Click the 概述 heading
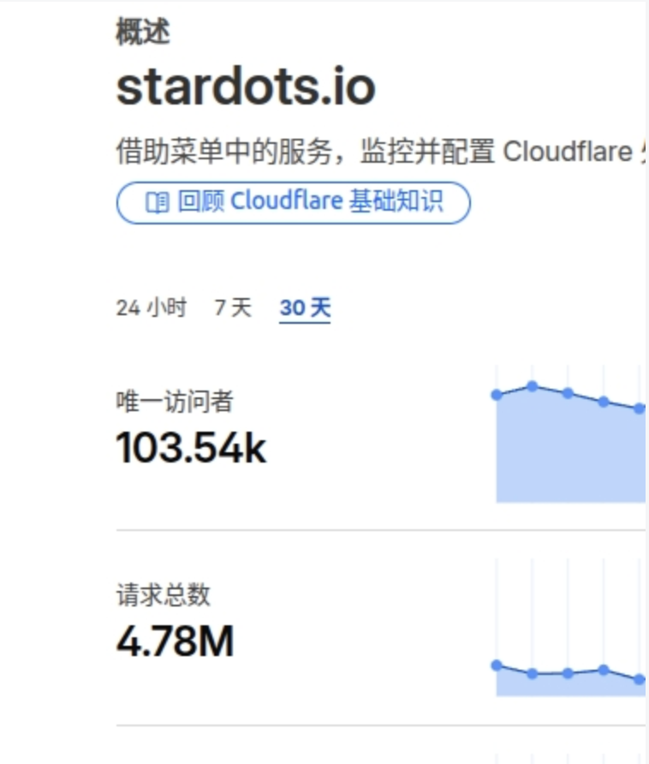The width and height of the screenshot is (649, 764). click(142, 33)
